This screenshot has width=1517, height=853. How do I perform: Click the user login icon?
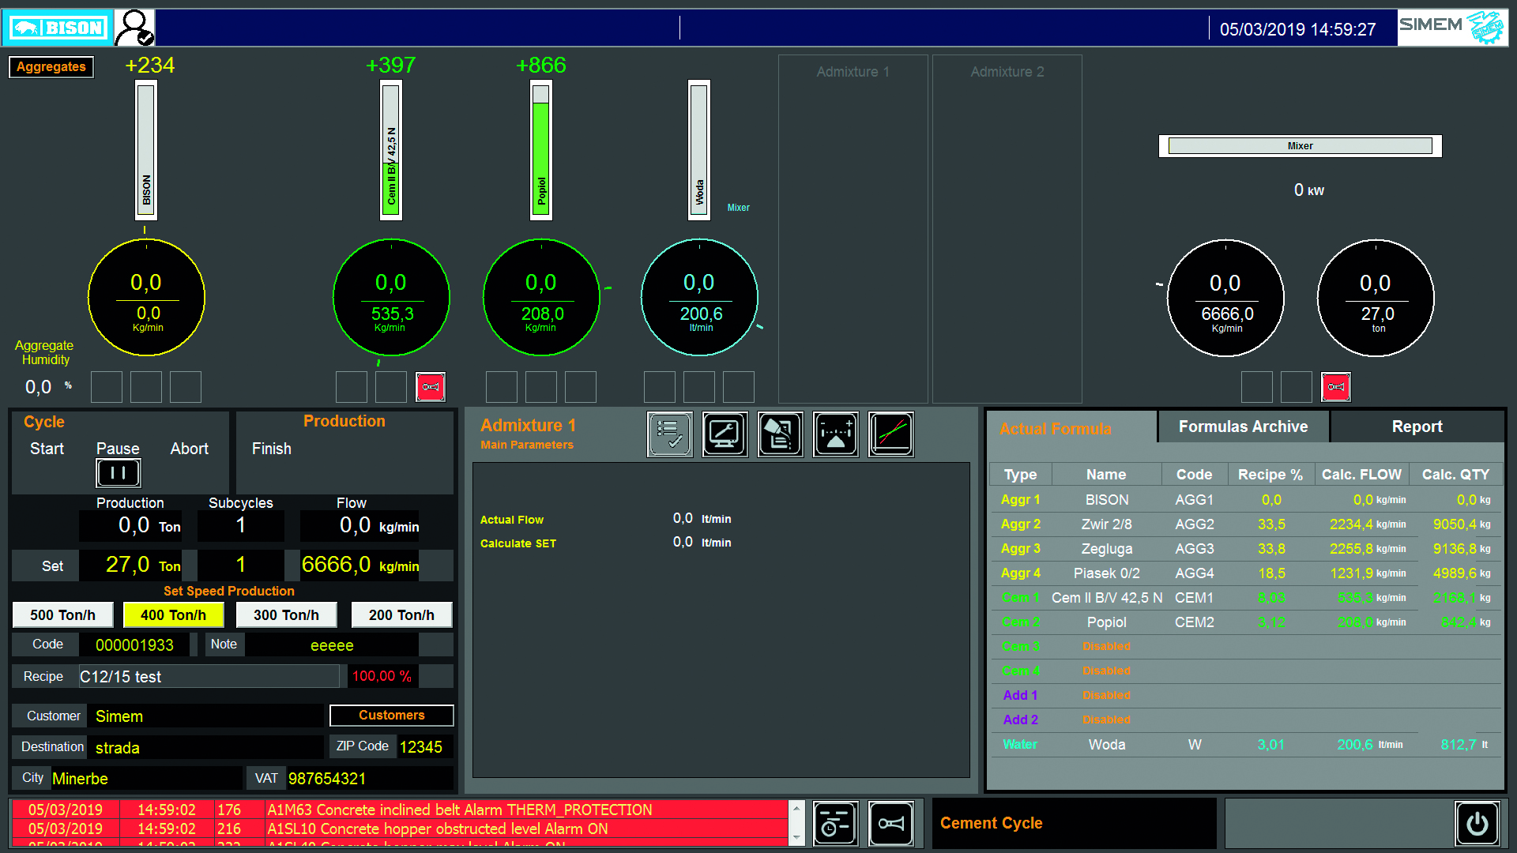pos(135,28)
